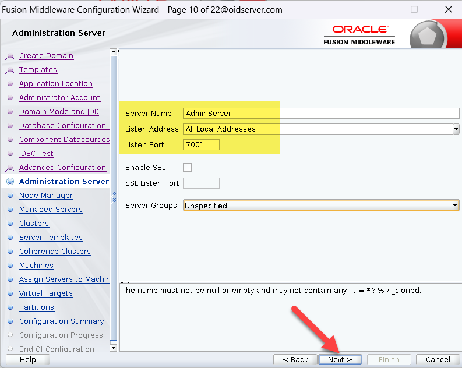Screen dimensions: 462x368
Task: Click the step list vertical scrollbar thumb
Action: click(x=114, y=197)
